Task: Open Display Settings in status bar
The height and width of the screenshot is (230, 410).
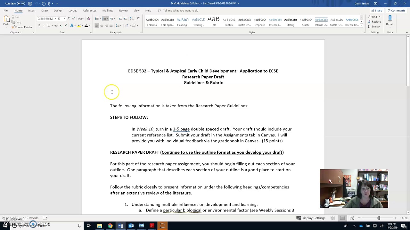Action: pyautogui.click(x=311, y=218)
